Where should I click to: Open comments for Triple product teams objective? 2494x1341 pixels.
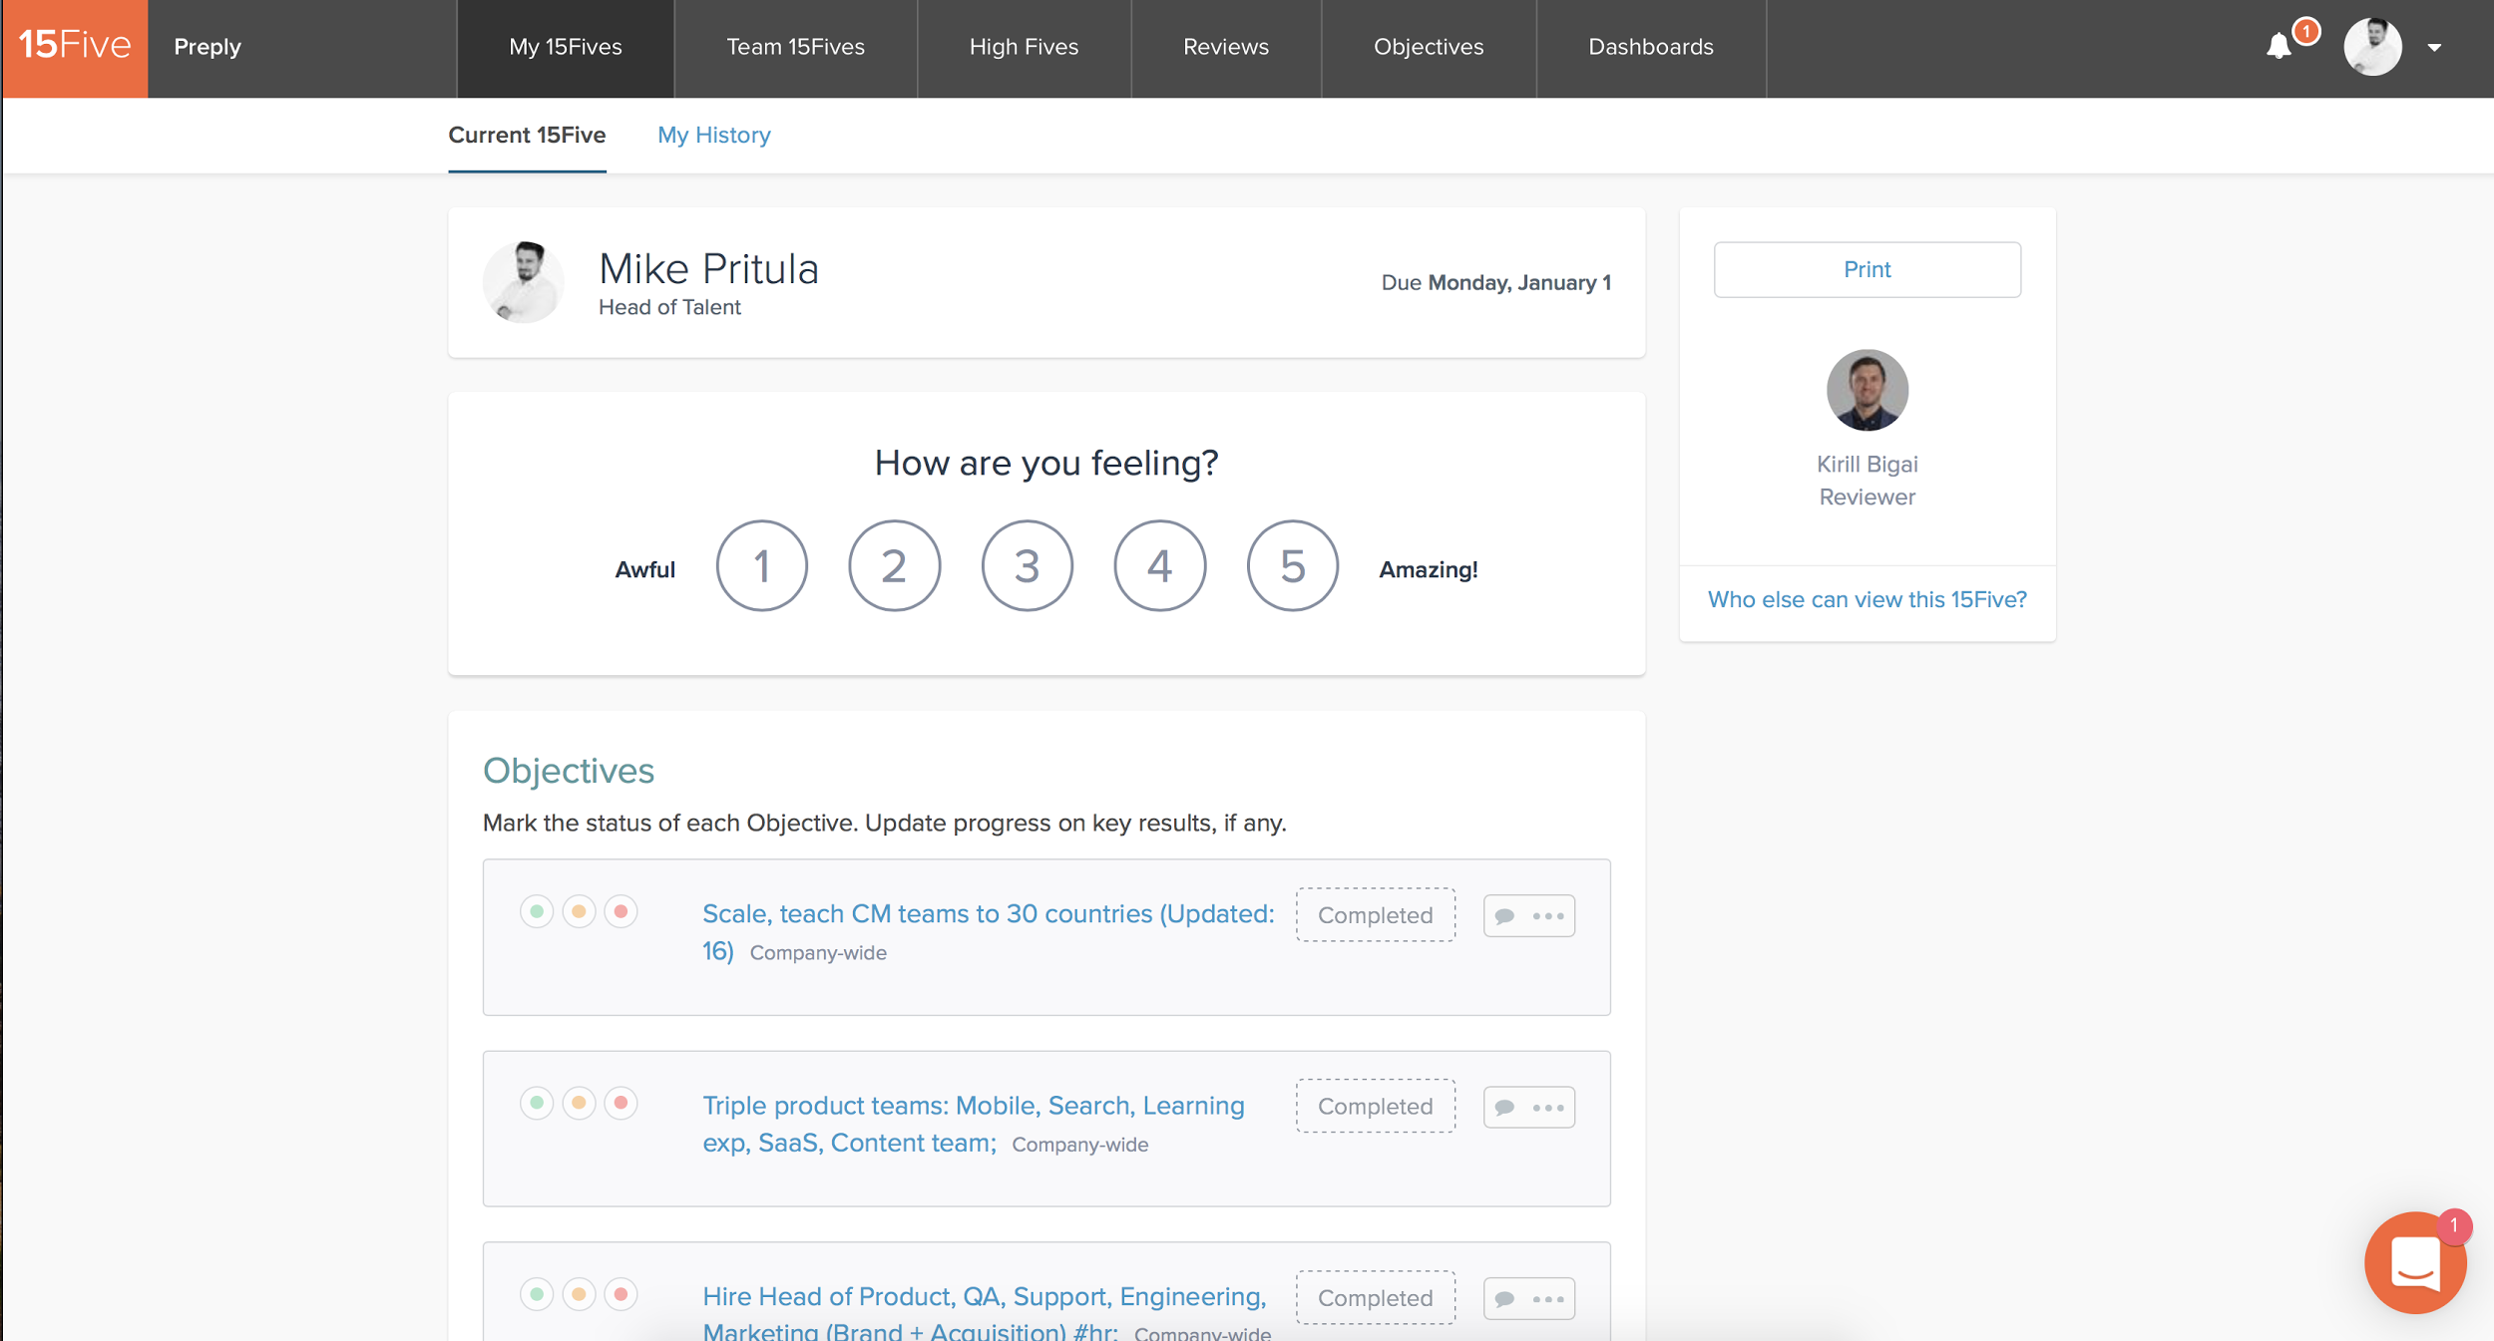coord(1505,1108)
